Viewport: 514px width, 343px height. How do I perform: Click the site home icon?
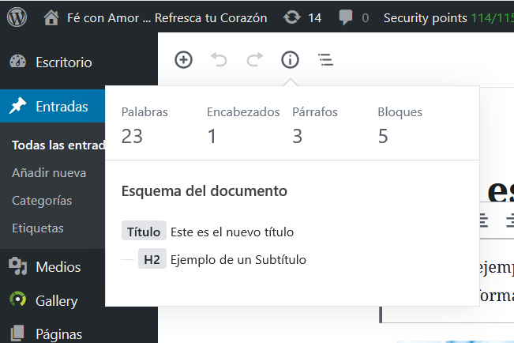51,17
